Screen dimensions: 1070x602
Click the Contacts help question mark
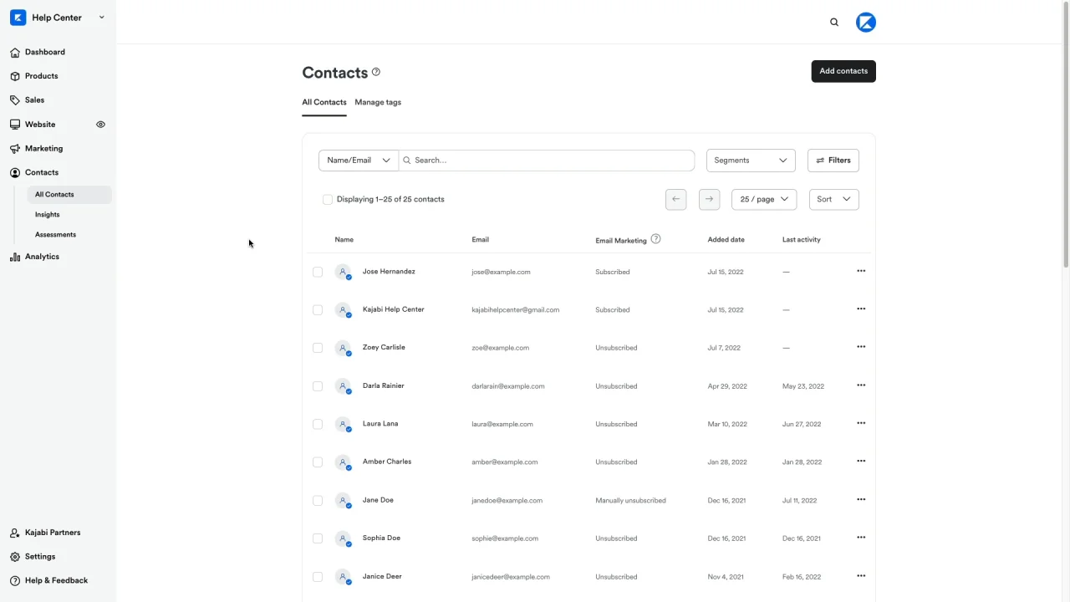[376, 72]
